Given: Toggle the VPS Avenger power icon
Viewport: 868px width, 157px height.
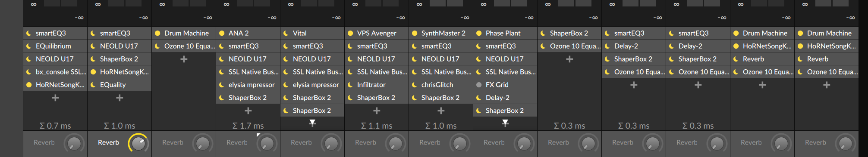Looking at the screenshot, I should click(x=350, y=33).
